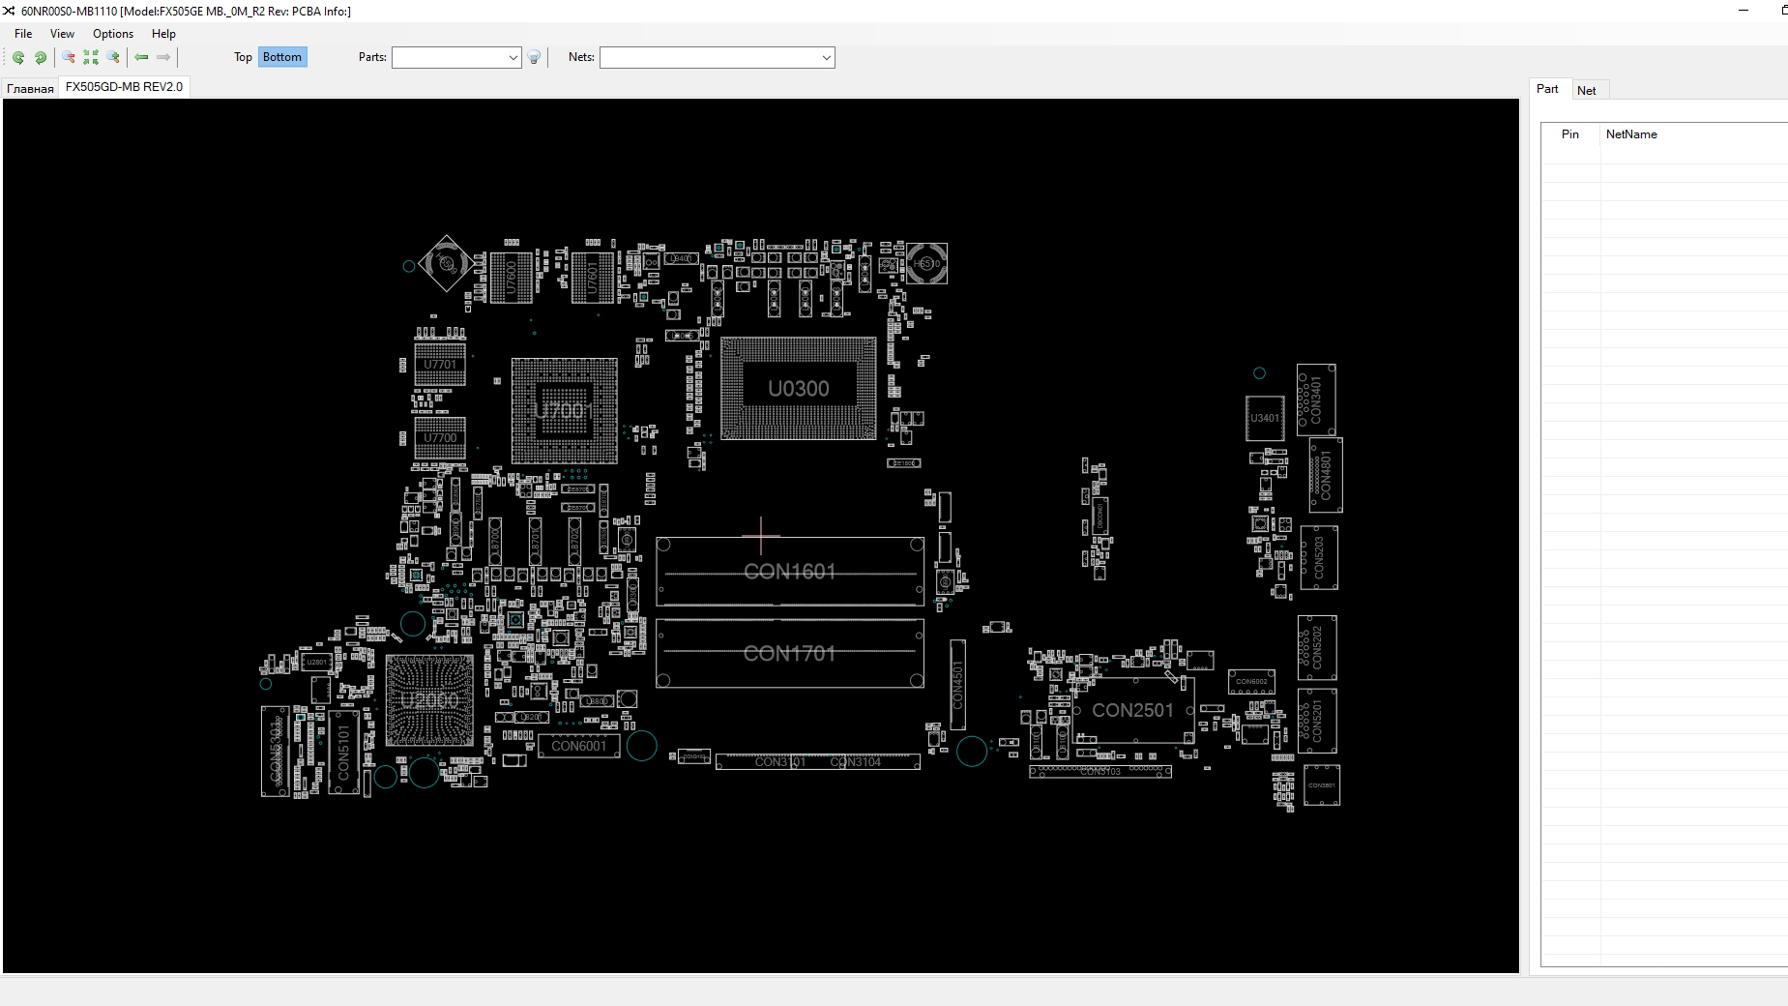The image size is (1788, 1006).
Task: Click the gray forward arrow icon
Action: [163, 58]
